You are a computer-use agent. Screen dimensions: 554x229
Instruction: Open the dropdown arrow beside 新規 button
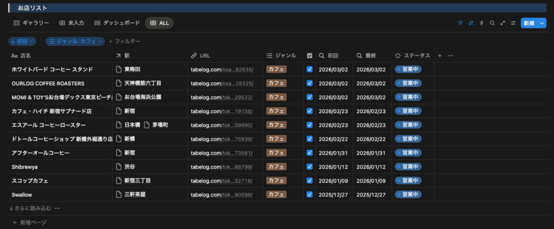542,23
